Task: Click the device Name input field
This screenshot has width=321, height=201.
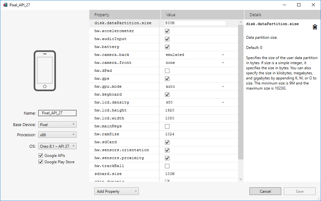Action: point(57,113)
